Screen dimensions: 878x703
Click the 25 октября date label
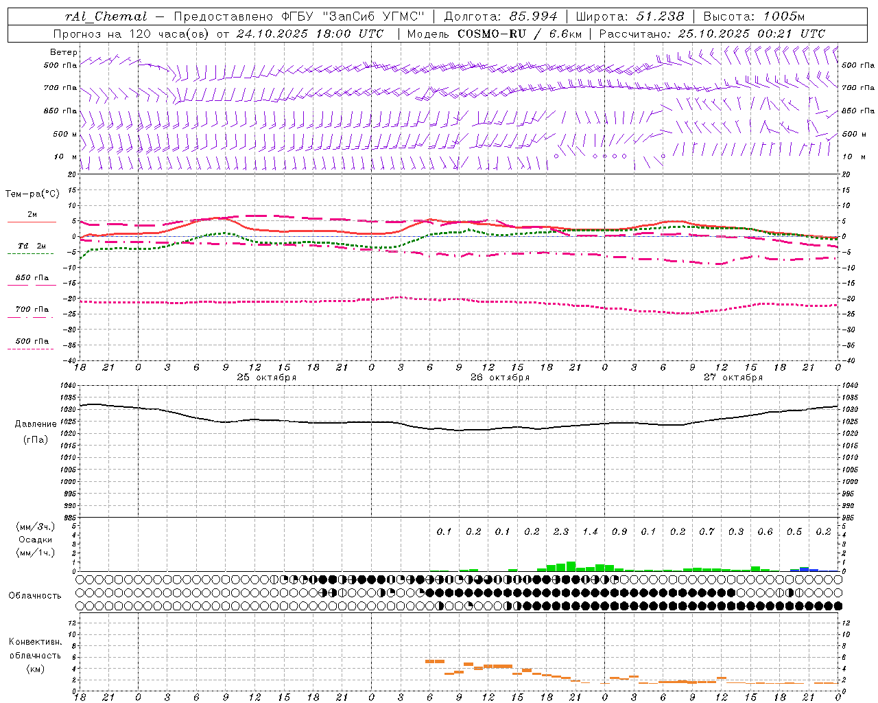267,378
